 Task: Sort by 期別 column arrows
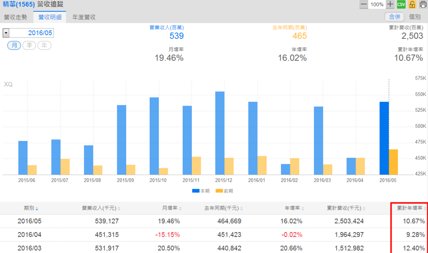point(37,209)
